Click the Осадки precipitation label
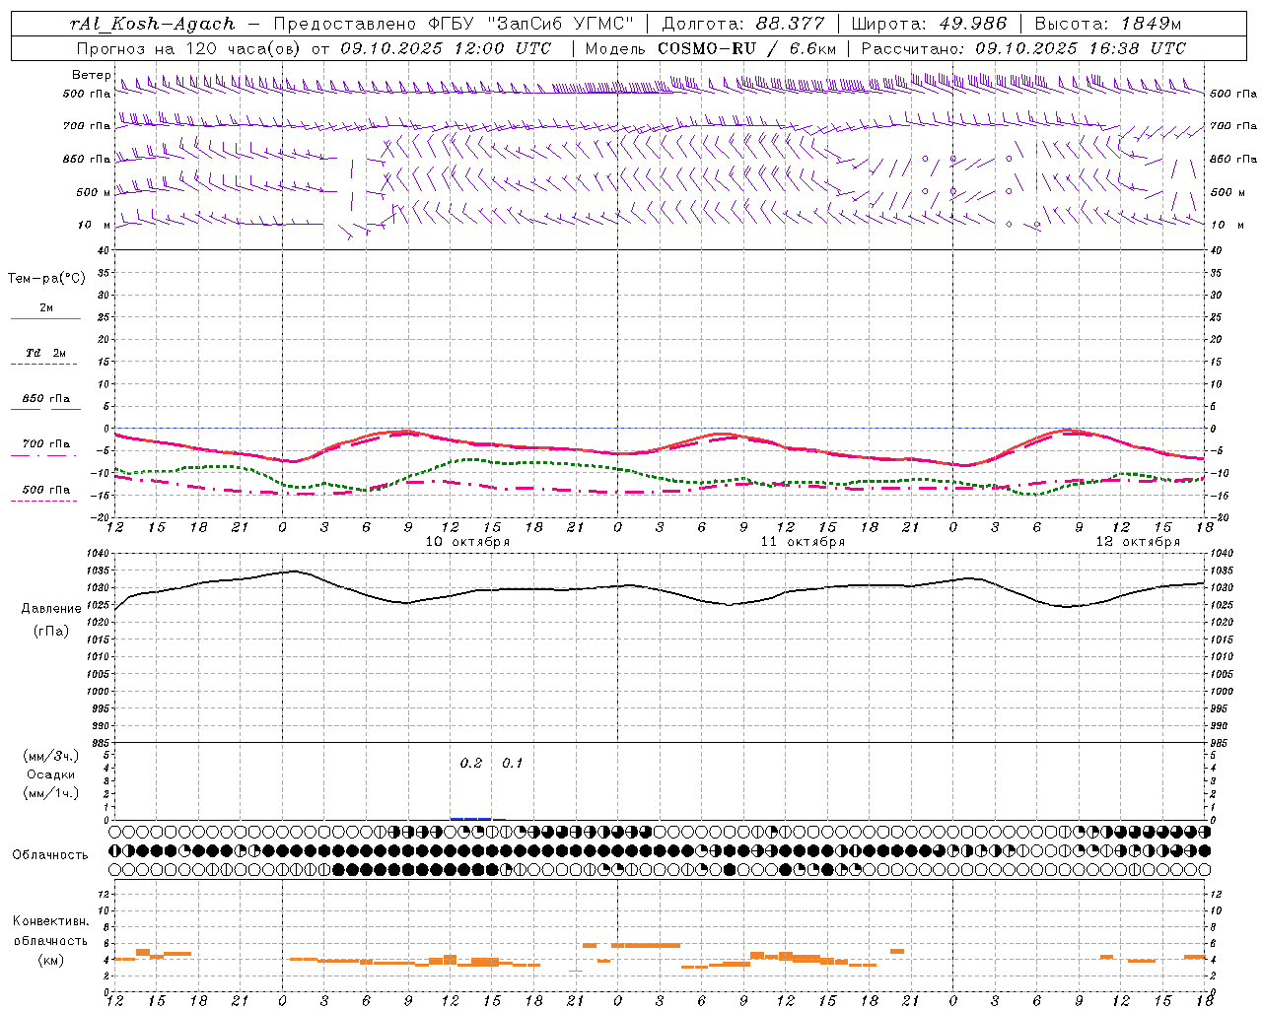The image size is (1262, 1009). (x=50, y=774)
